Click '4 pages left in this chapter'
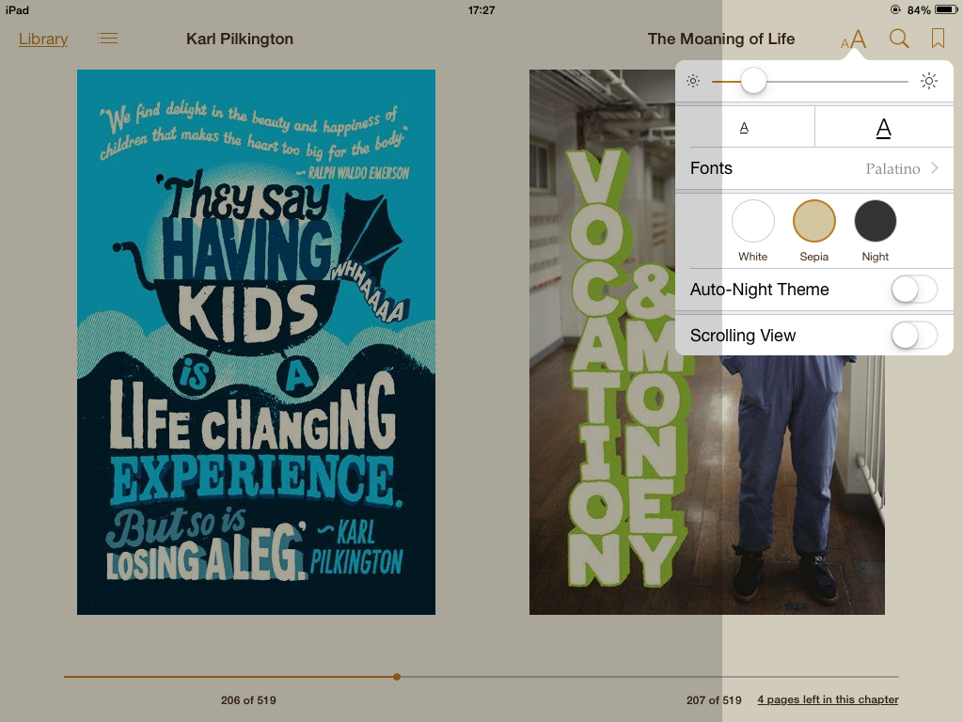Viewport: 963px width, 722px height. click(x=828, y=699)
